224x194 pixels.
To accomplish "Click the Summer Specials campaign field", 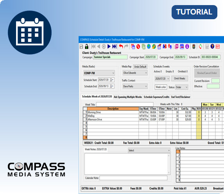I will (x=110, y=57).
